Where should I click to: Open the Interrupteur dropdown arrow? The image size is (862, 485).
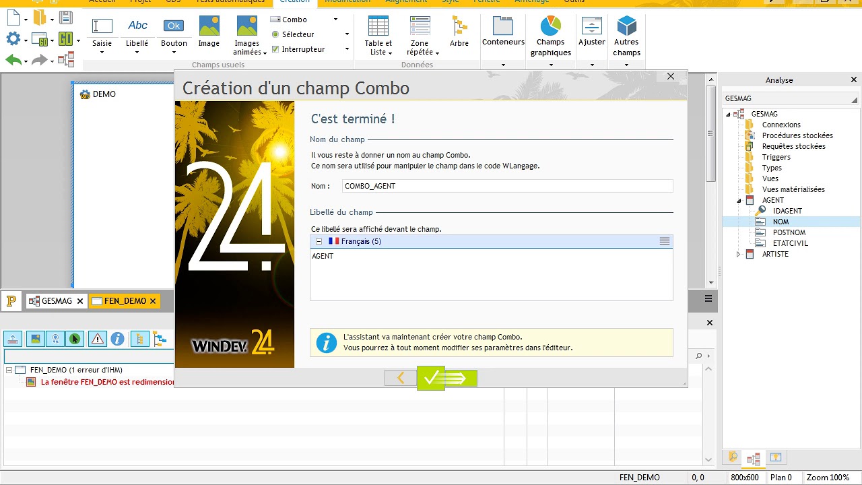(347, 49)
